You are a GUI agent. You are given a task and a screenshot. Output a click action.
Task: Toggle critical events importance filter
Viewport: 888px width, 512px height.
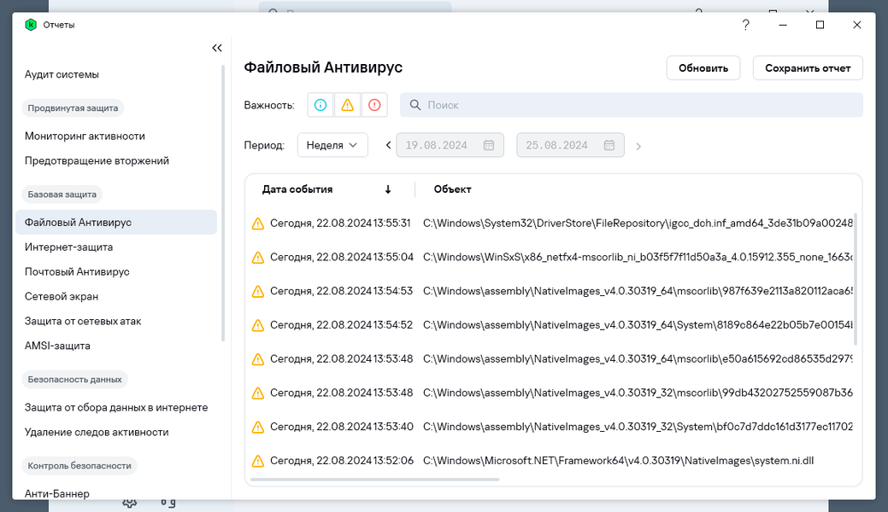coord(374,105)
